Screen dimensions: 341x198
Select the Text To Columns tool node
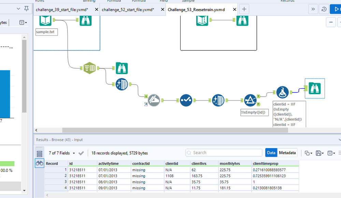[x=89, y=68]
